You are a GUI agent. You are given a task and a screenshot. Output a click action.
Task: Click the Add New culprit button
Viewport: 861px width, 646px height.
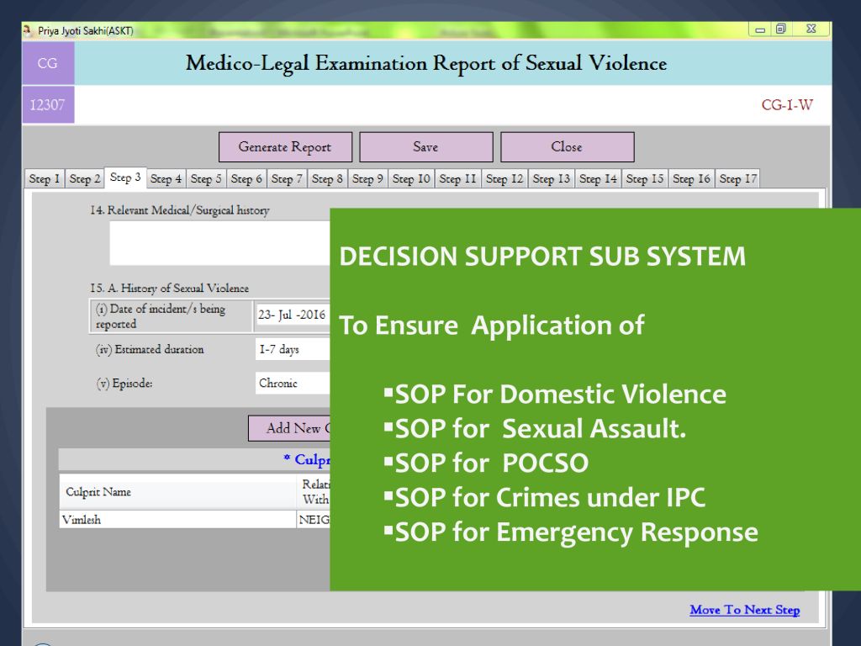[289, 428]
